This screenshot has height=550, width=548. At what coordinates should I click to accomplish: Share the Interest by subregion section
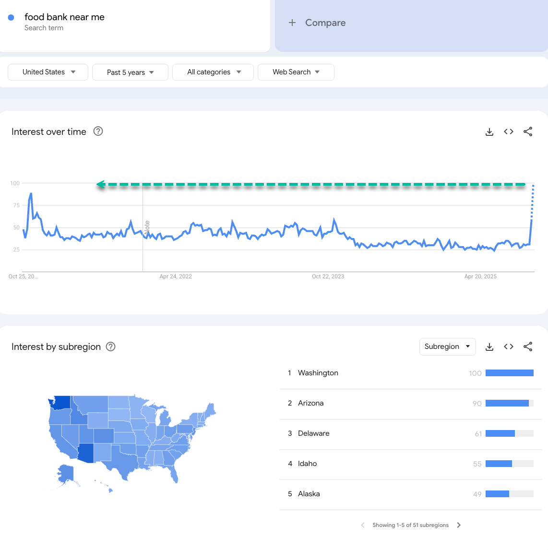pyautogui.click(x=528, y=347)
